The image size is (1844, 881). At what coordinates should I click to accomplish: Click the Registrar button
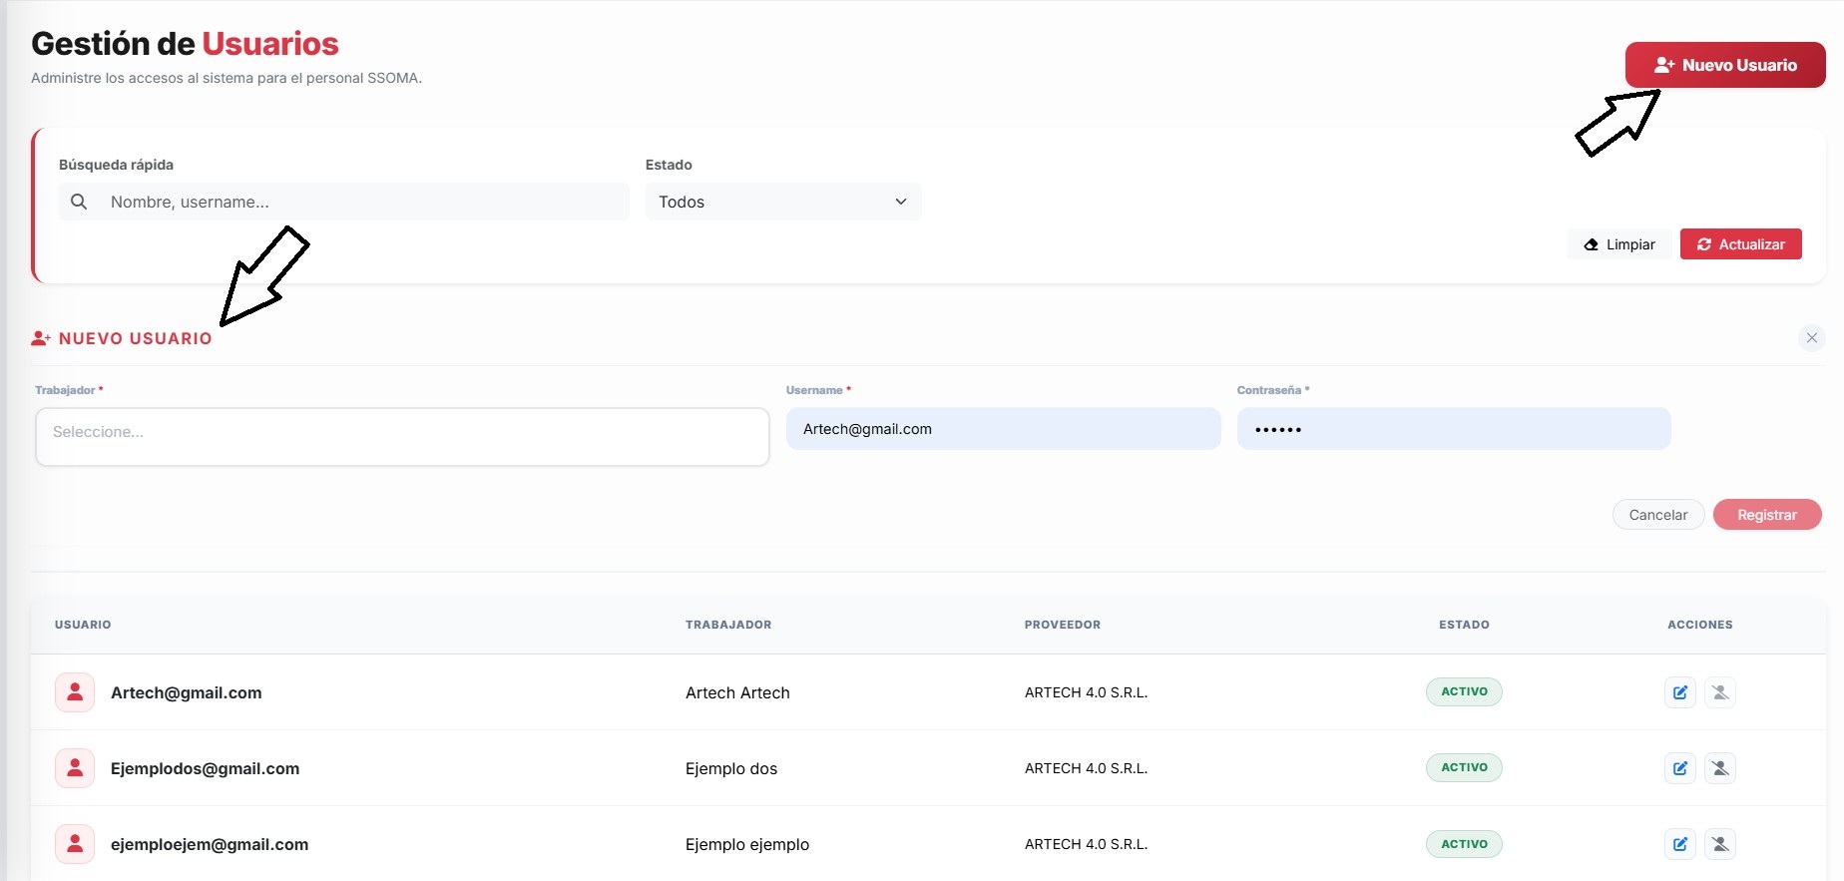tap(1767, 515)
